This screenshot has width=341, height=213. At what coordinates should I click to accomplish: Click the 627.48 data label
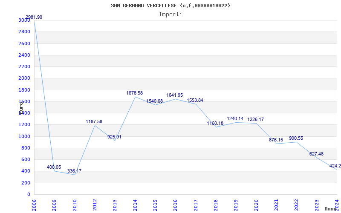[316, 154]
